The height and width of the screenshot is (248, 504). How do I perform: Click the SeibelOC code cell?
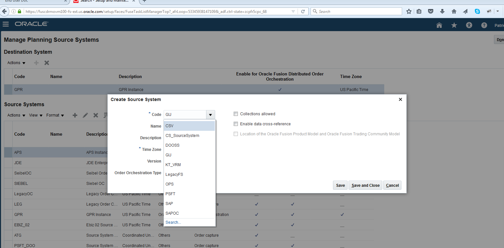[x=23, y=173]
